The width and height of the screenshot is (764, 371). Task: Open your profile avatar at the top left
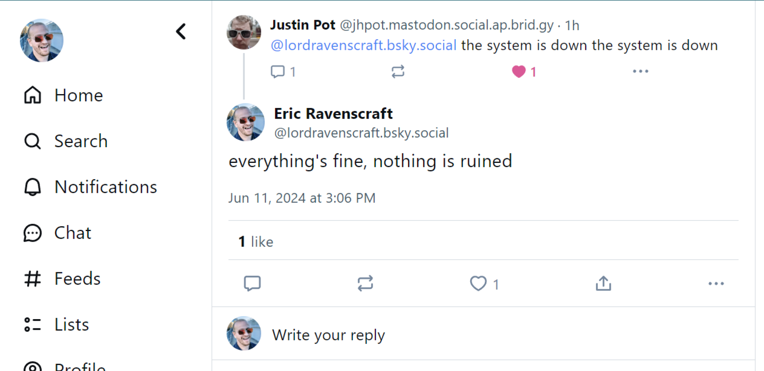tap(42, 40)
